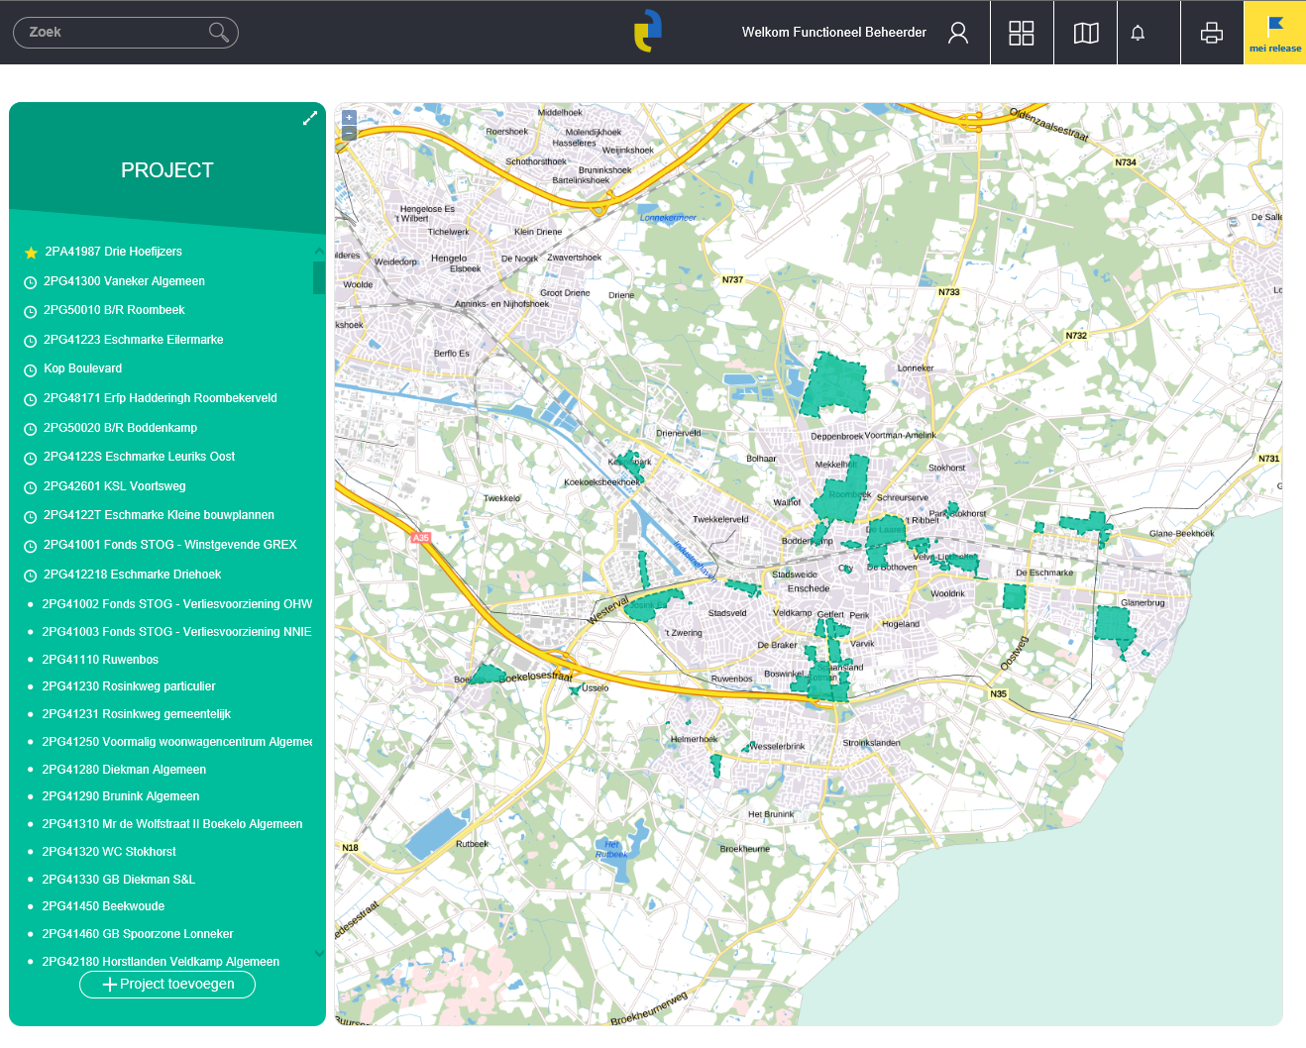Screen dimensions: 1306x1048
Task: Click the clock icon of KSL Voortsweg
Action: (31, 487)
